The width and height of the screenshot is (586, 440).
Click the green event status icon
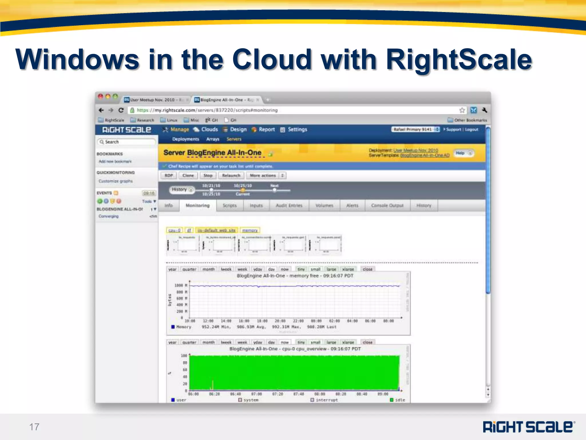(x=100, y=201)
